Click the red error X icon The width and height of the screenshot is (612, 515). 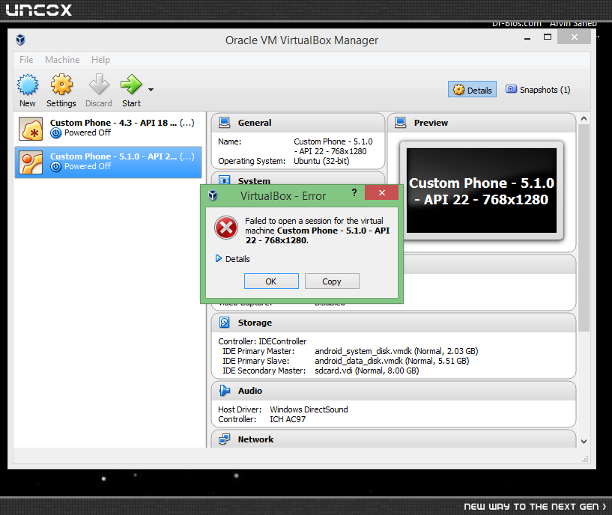[x=226, y=228]
